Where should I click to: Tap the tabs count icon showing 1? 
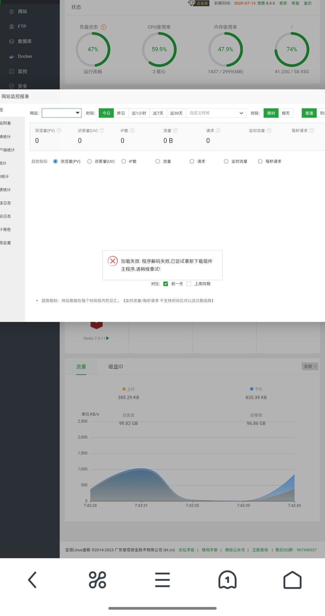click(x=227, y=580)
